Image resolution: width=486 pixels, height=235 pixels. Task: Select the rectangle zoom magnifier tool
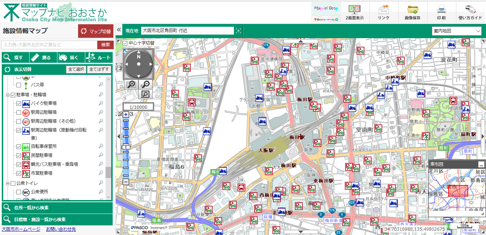(145, 94)
